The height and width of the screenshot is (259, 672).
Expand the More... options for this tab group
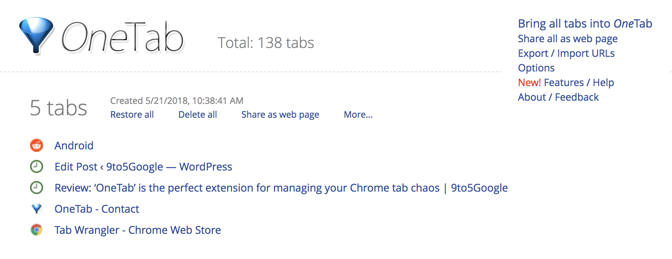(358, 114)
